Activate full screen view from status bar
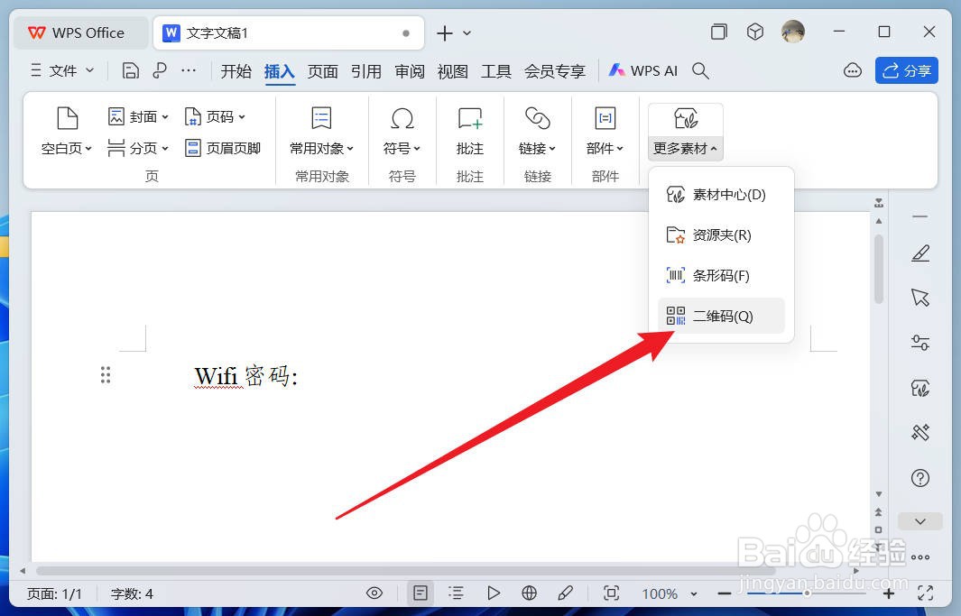Image resolution: width=961 pixels, height=616 pixels. point(611,593)
